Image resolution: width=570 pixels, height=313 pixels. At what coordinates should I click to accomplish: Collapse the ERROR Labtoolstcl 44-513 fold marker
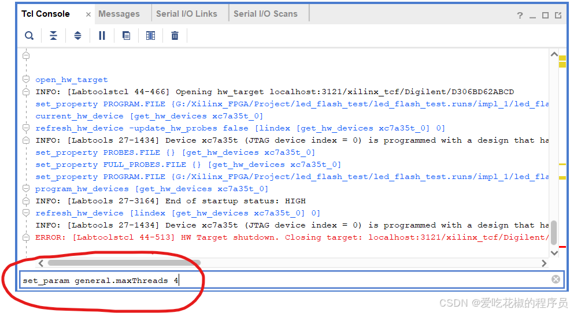pyautogui.click(x=26, y=237)
